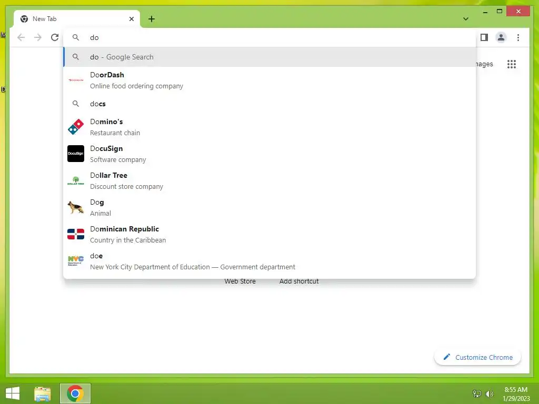Click the taskbar clock showing 8:55 AM

pos(516,394)
